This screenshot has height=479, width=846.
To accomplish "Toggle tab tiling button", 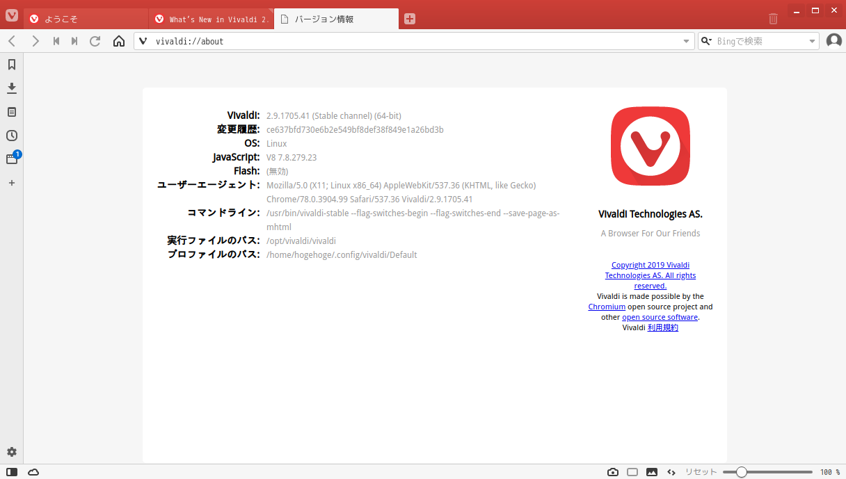I will point(632,472).
